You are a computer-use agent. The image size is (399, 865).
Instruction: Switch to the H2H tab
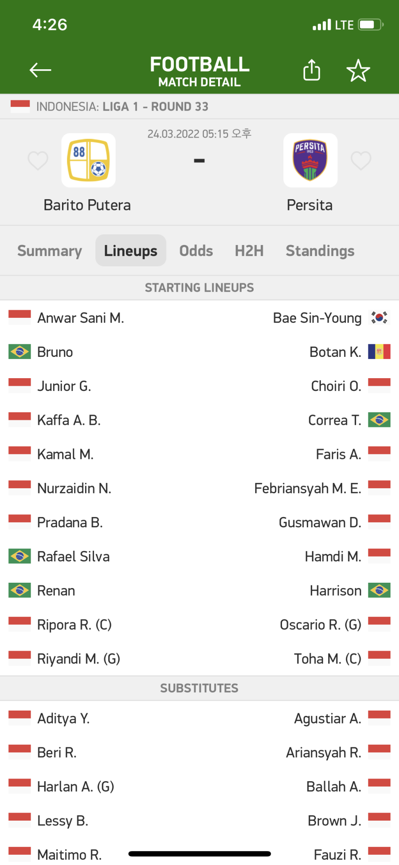pyautogui.click(x=249, y=251)
